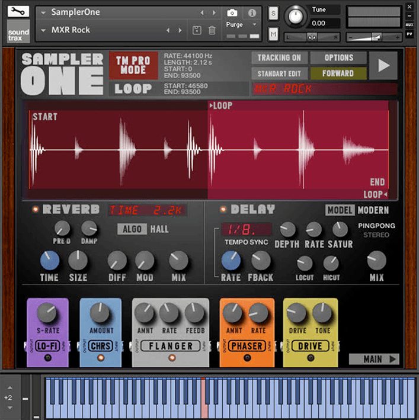Image resolution: width=419 pixels, height=420 pixels.
Task: Click the reverb DAMP knob
Action: (89, 228)
